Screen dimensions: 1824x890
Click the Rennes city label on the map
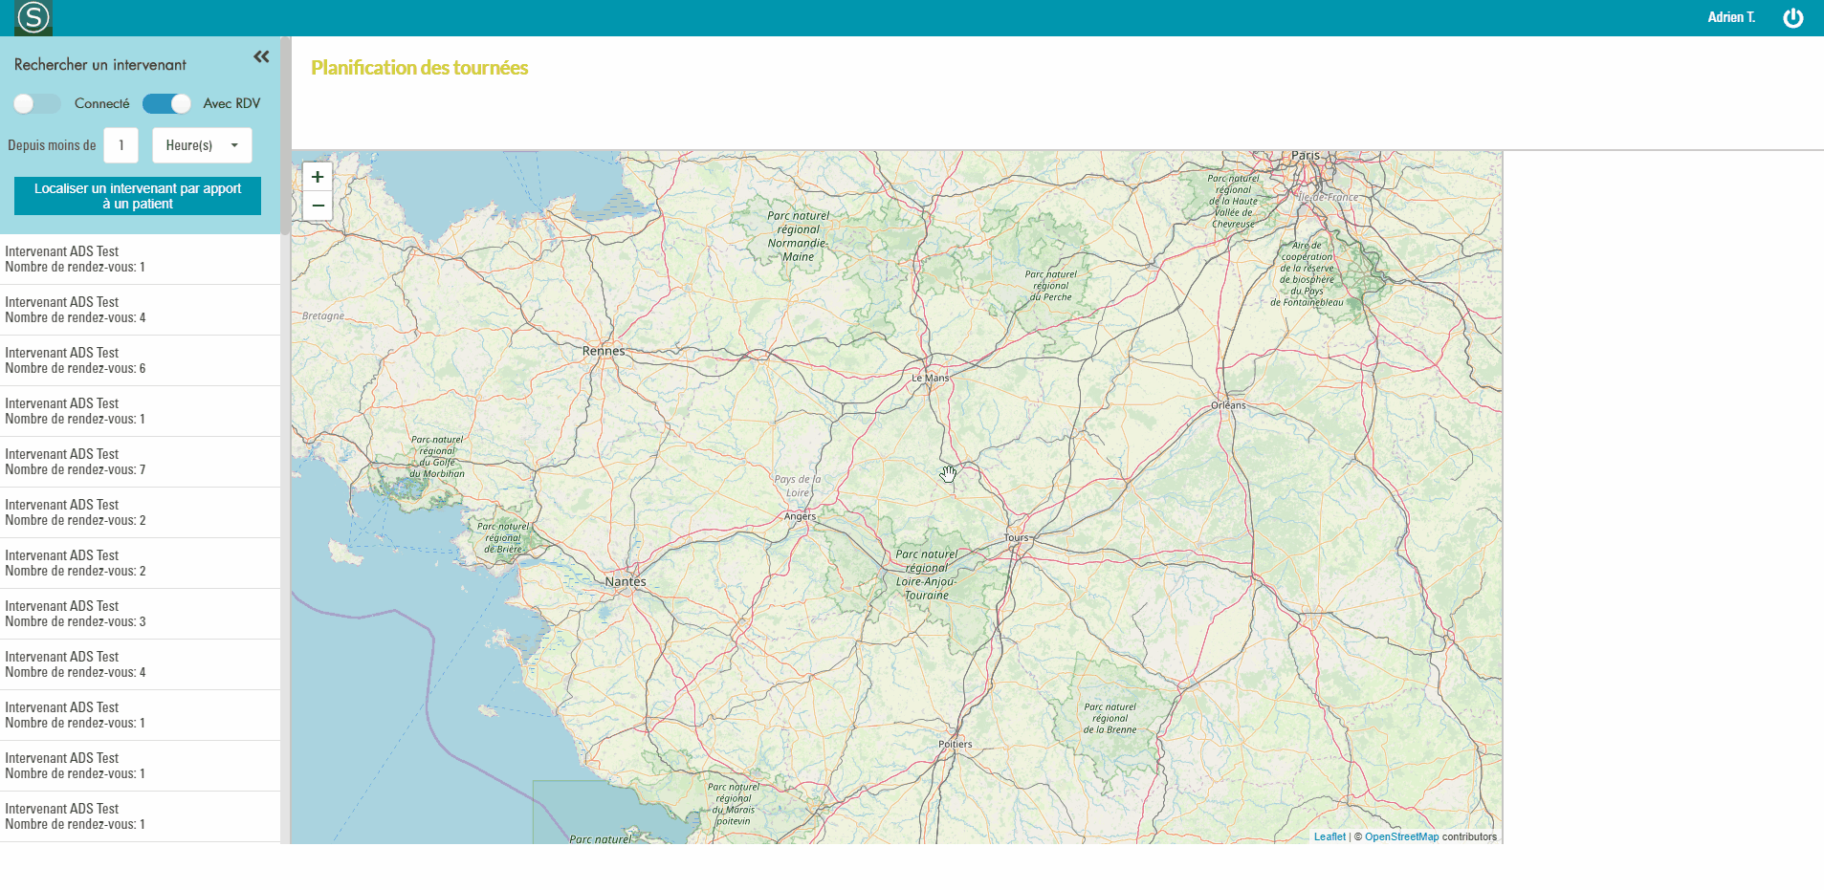click(604, 351)
